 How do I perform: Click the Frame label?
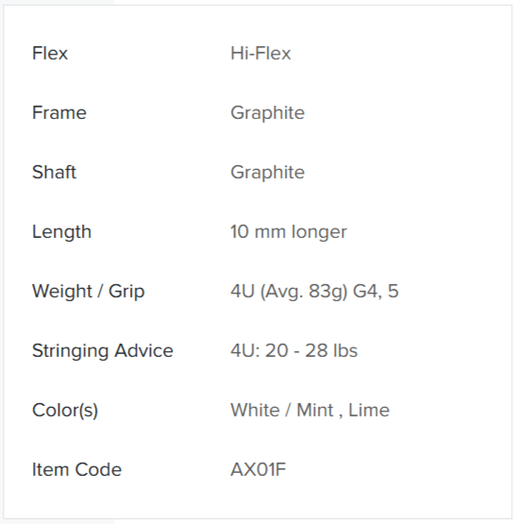click(59, 112)
